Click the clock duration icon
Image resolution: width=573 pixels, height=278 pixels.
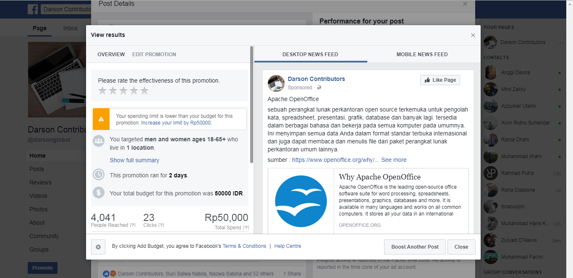99,174
